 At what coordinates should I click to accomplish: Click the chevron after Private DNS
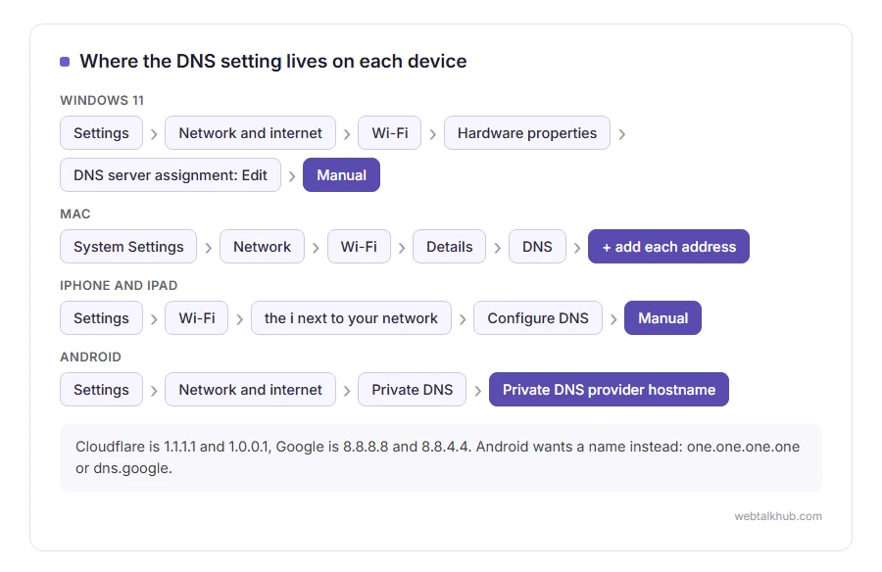477,391
